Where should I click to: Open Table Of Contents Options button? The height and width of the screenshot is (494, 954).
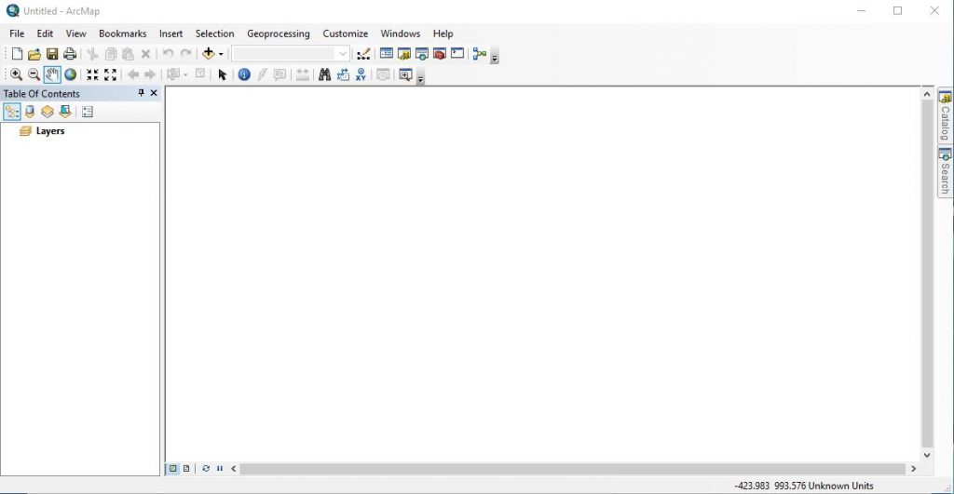point(88,112)
